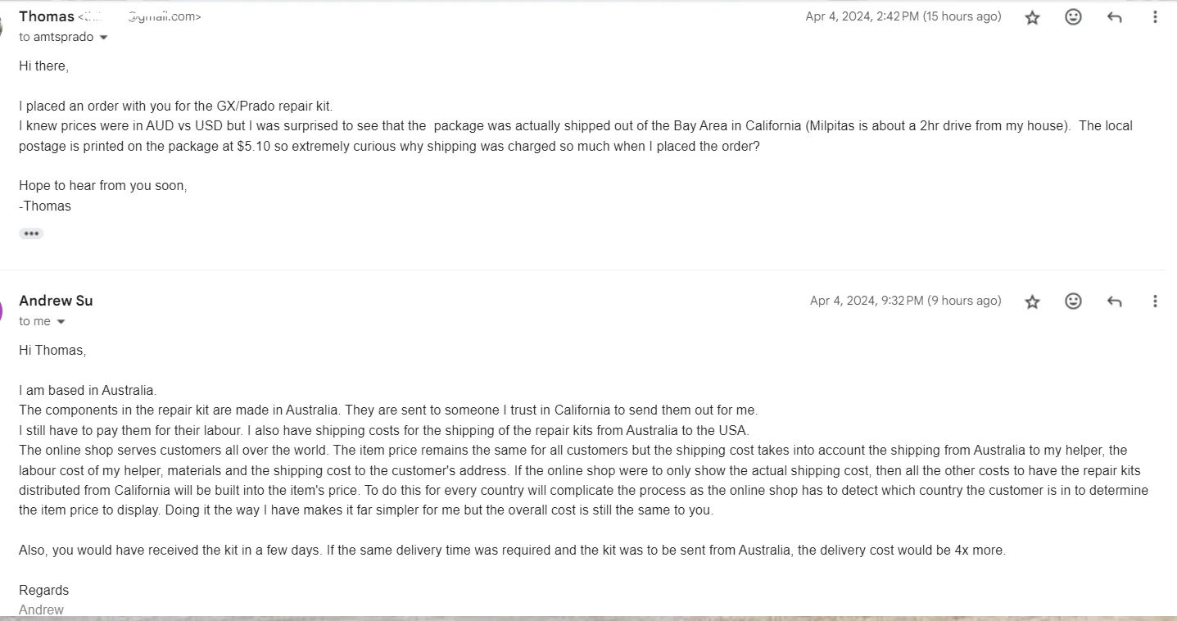This screenshot has height=621, width=1177.
Task: Click the "to me" recipient text
Action: 34,321
